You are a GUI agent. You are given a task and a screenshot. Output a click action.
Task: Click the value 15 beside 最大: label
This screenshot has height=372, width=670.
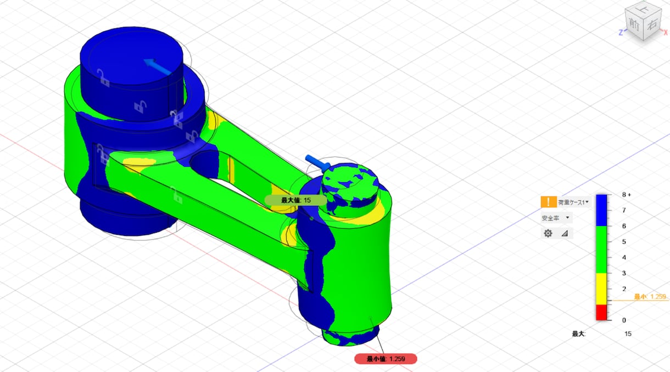(628, 334)
